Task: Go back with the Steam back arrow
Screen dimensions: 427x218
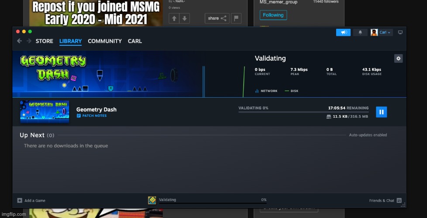Action: coord(19,41)
